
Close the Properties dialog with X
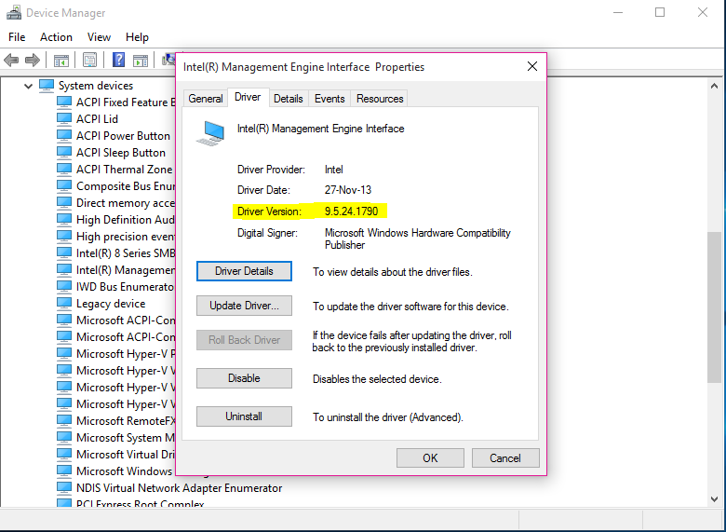pos(532,67)
